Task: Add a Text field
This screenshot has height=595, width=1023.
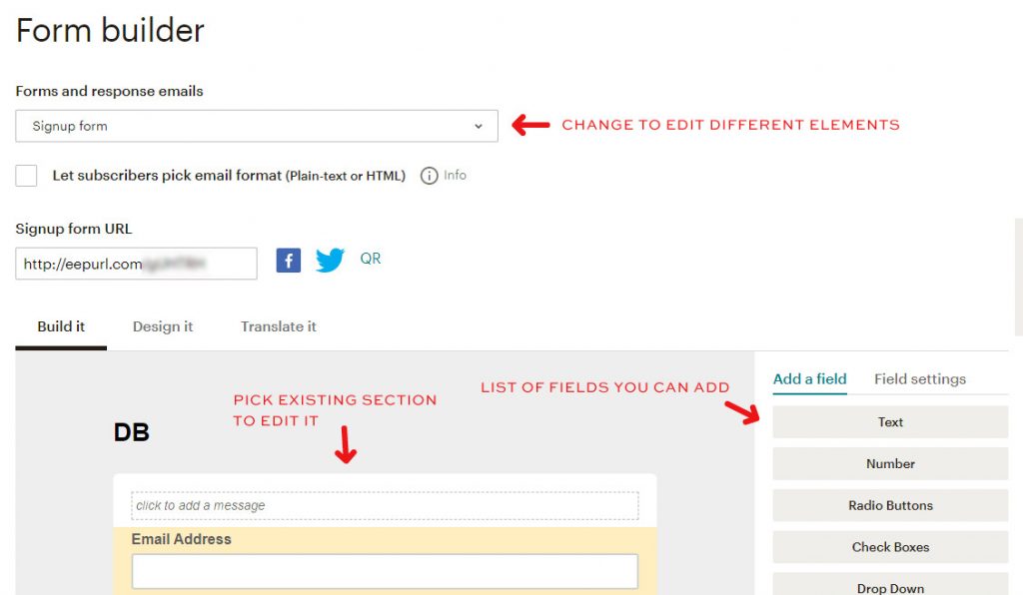Action: (890, 422)
